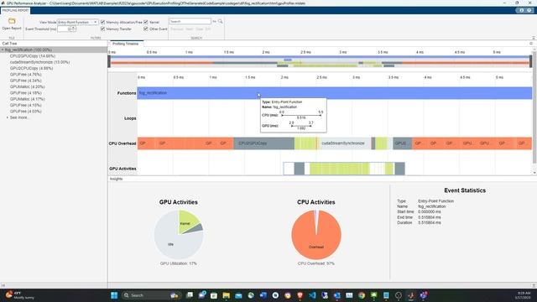The height and width of the screenshot is (302, 537).
Task: Click the Event Threshold input field
Action: click(x=65, y=29)
